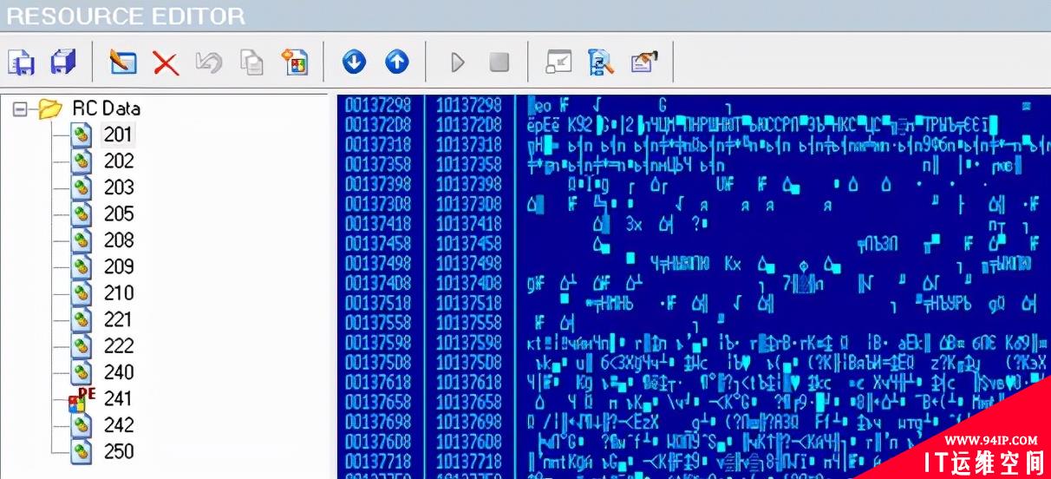
Task: Click the icon beside resource 201
Action: pyautogui.click(x=82, y=135)
